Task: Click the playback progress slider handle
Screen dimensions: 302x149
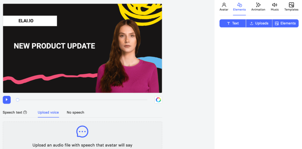Action: 17,100
